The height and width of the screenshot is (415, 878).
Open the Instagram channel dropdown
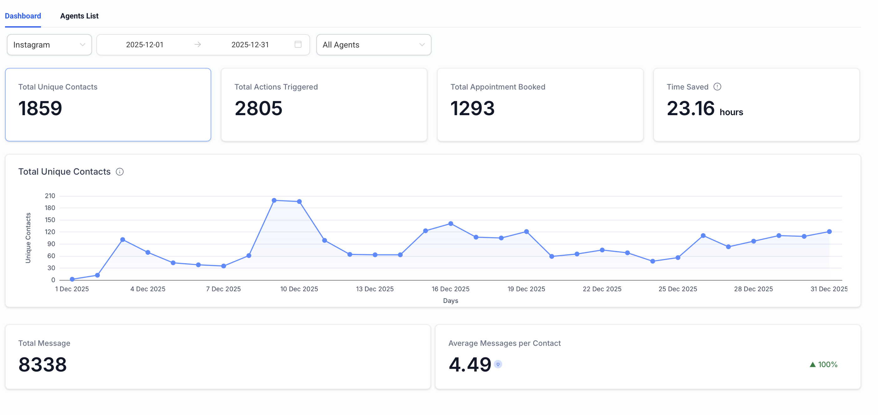click(x=49, y=45)
